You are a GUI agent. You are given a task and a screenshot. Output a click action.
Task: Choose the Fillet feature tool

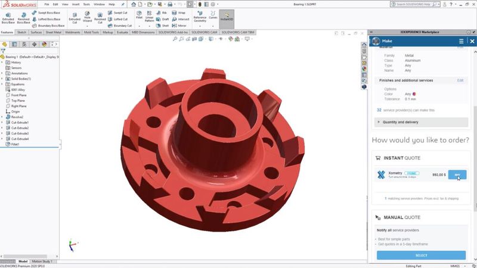coord(140,17)
